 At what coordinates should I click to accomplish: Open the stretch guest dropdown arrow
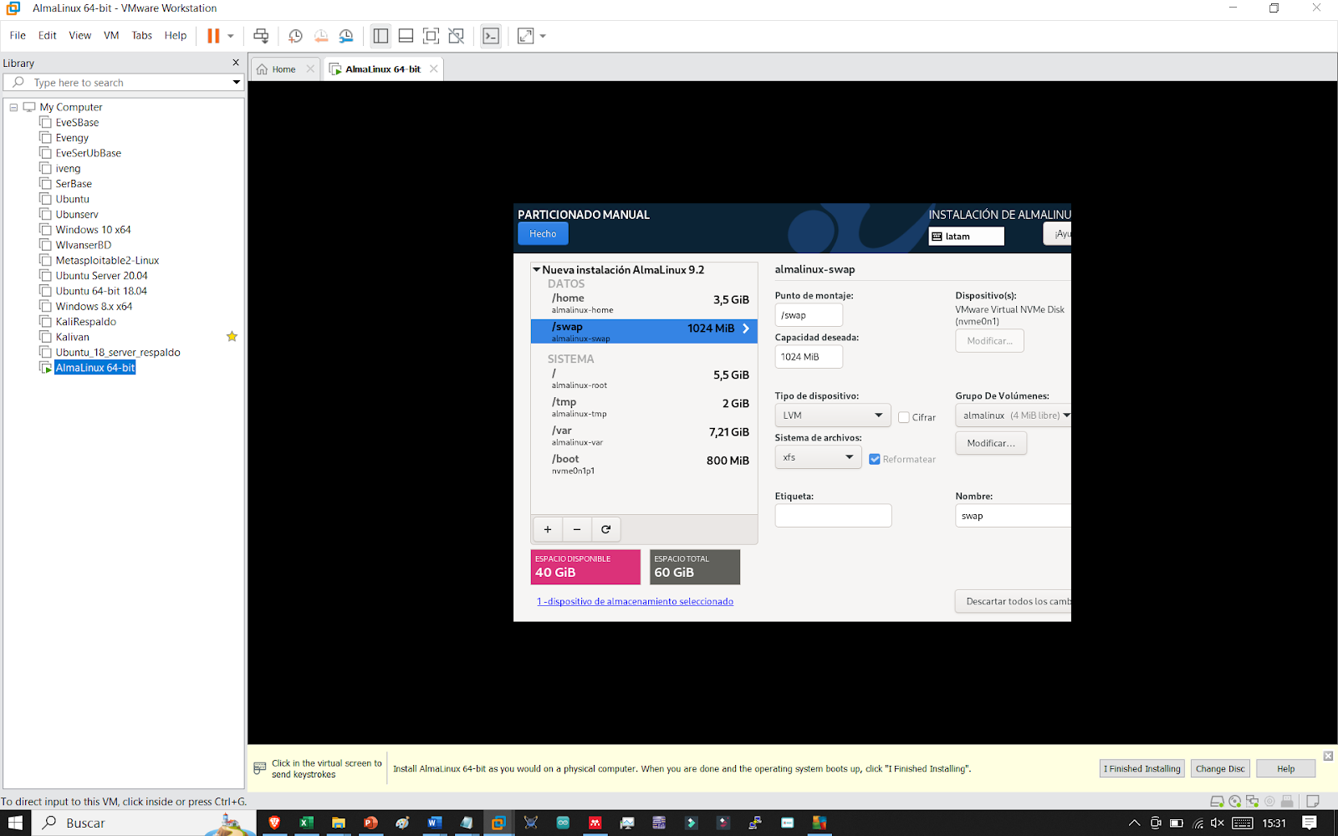(x=543, y=36)
